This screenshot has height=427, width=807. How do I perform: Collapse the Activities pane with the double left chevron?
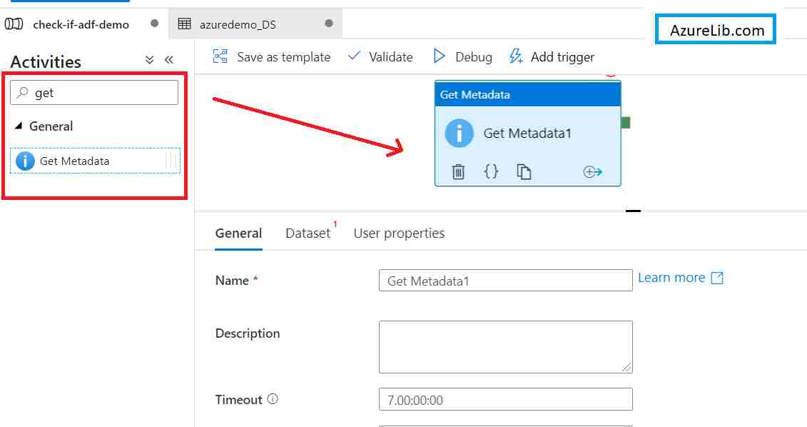pyautogui.click(x=169, y=60)
